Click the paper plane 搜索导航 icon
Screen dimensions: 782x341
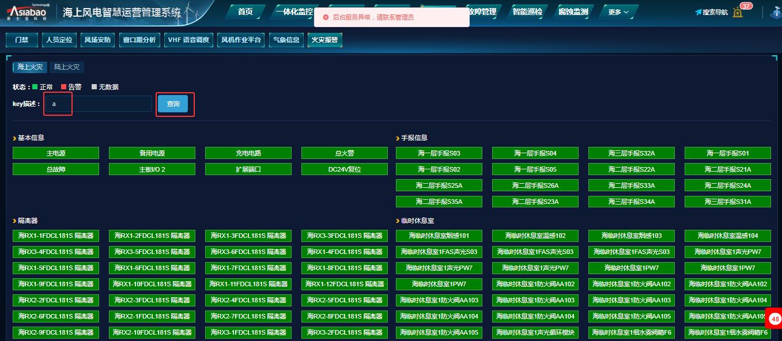[698, 12]
